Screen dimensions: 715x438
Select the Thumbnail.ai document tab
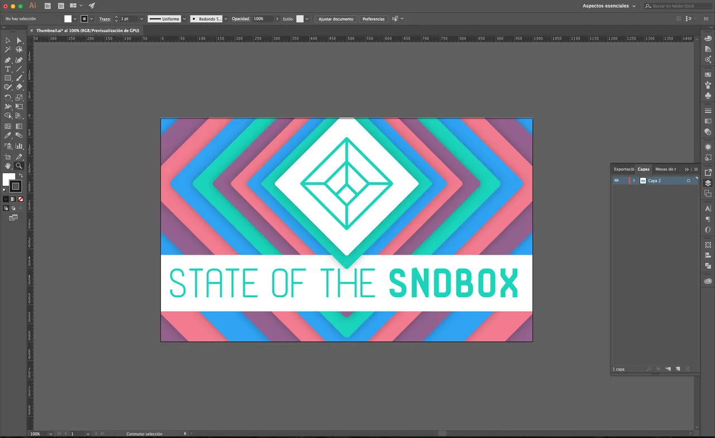[88, 31]
